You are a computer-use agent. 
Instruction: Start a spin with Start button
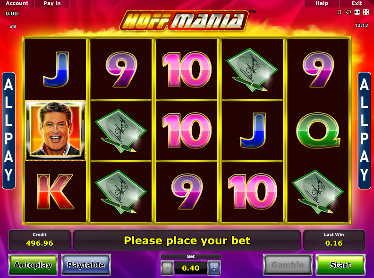340,265
